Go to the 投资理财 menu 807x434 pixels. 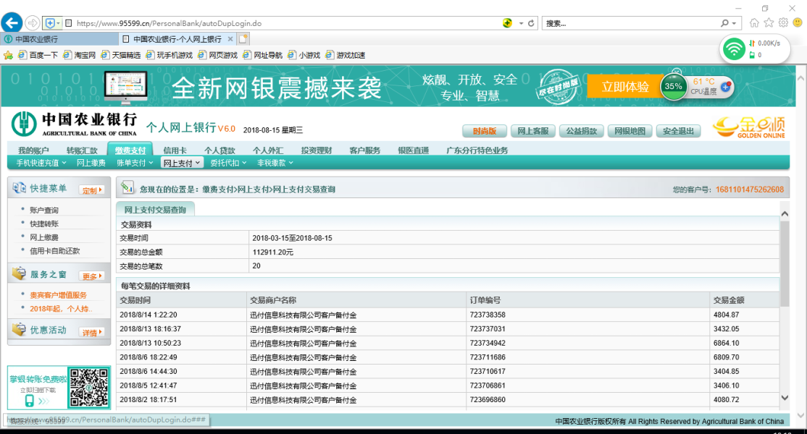point(317,150)
